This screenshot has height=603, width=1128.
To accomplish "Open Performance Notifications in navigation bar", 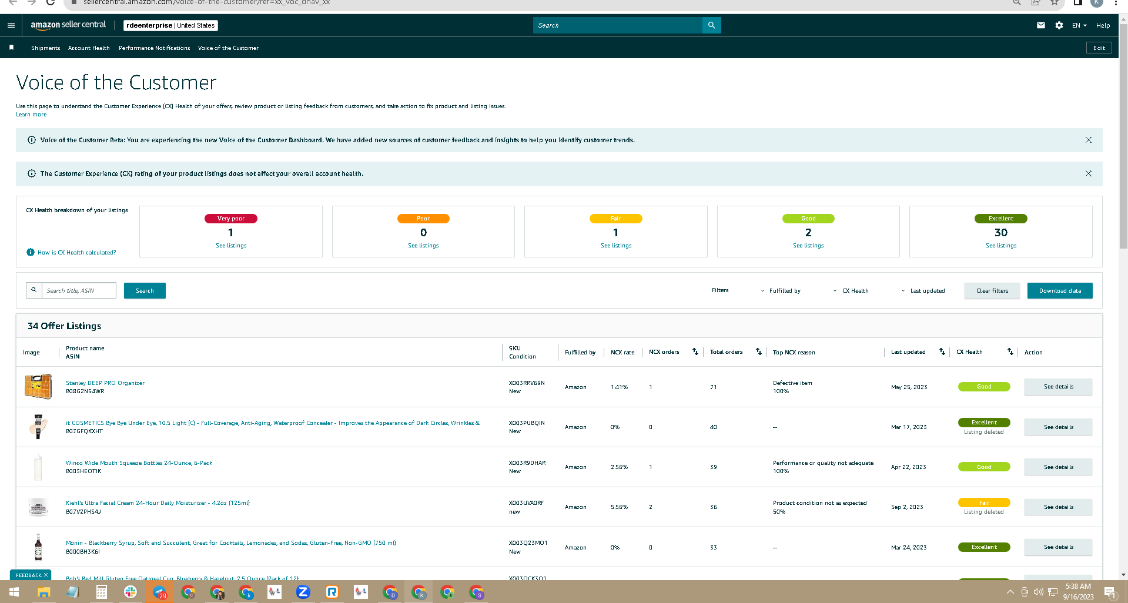I will coord(154,48).
